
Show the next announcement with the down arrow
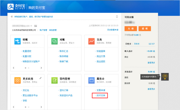117,17
